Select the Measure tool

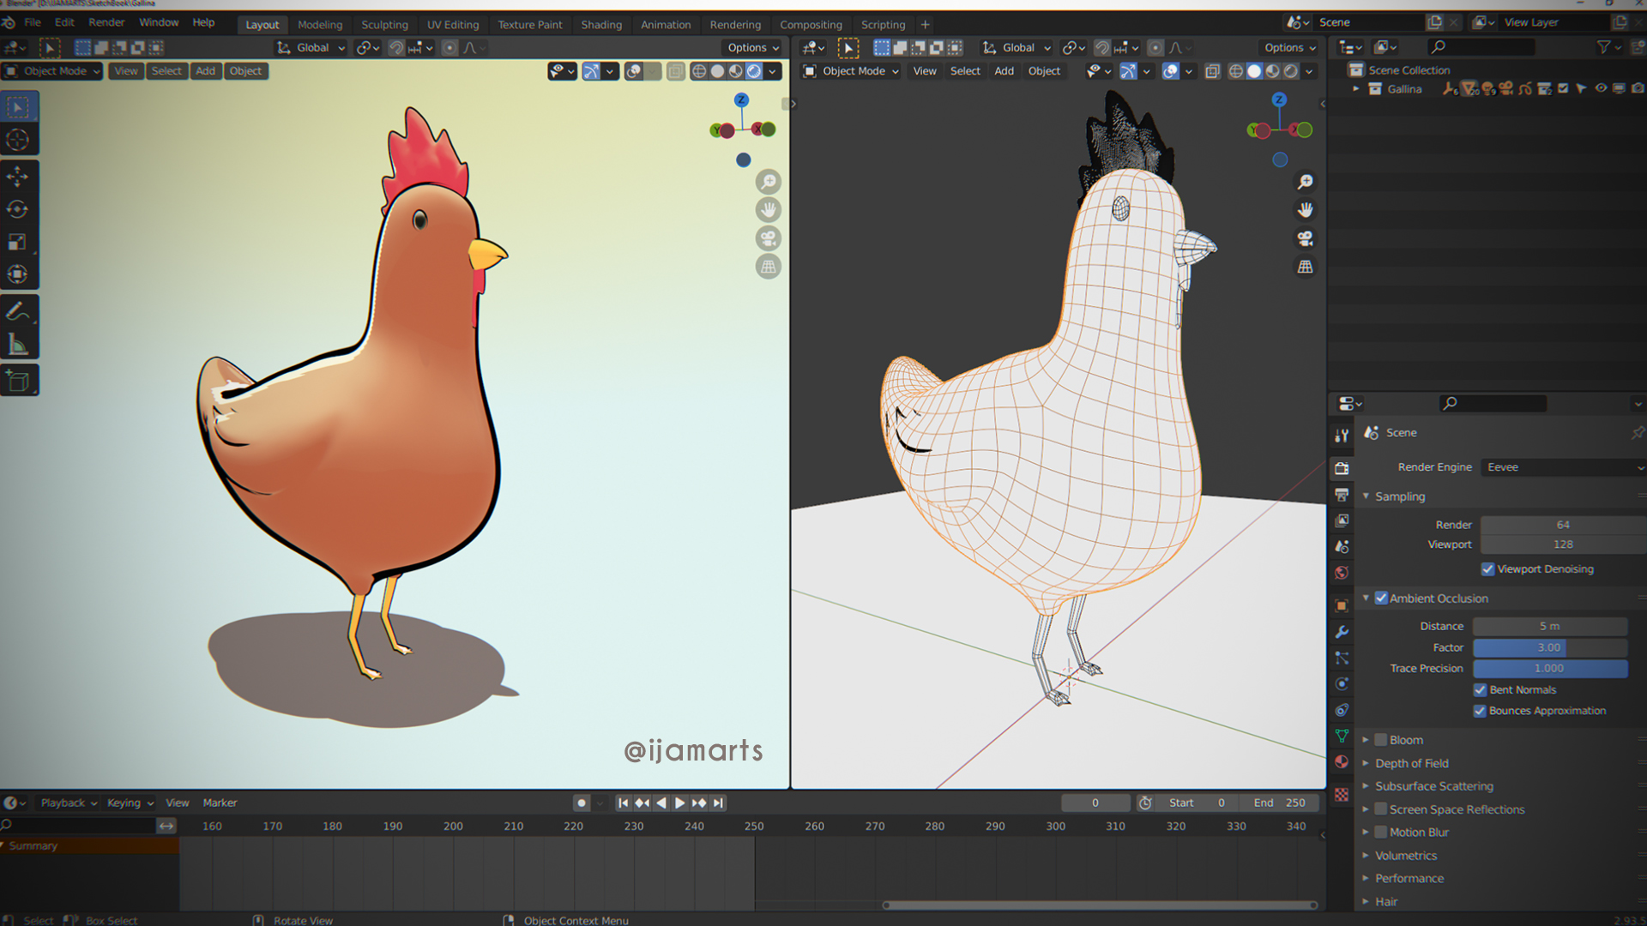tap(17, 345)
